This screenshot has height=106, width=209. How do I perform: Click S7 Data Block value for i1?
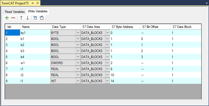[186, 81]
